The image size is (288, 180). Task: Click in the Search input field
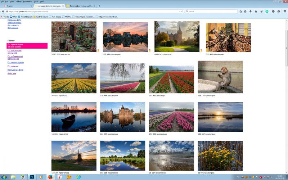pyautogui.click(x=211, y=12)
